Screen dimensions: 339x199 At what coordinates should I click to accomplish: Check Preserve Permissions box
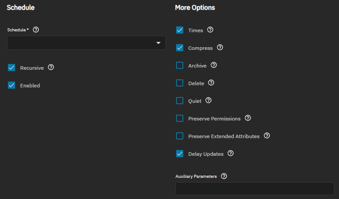pyautogui.click(x=180, y=118)
